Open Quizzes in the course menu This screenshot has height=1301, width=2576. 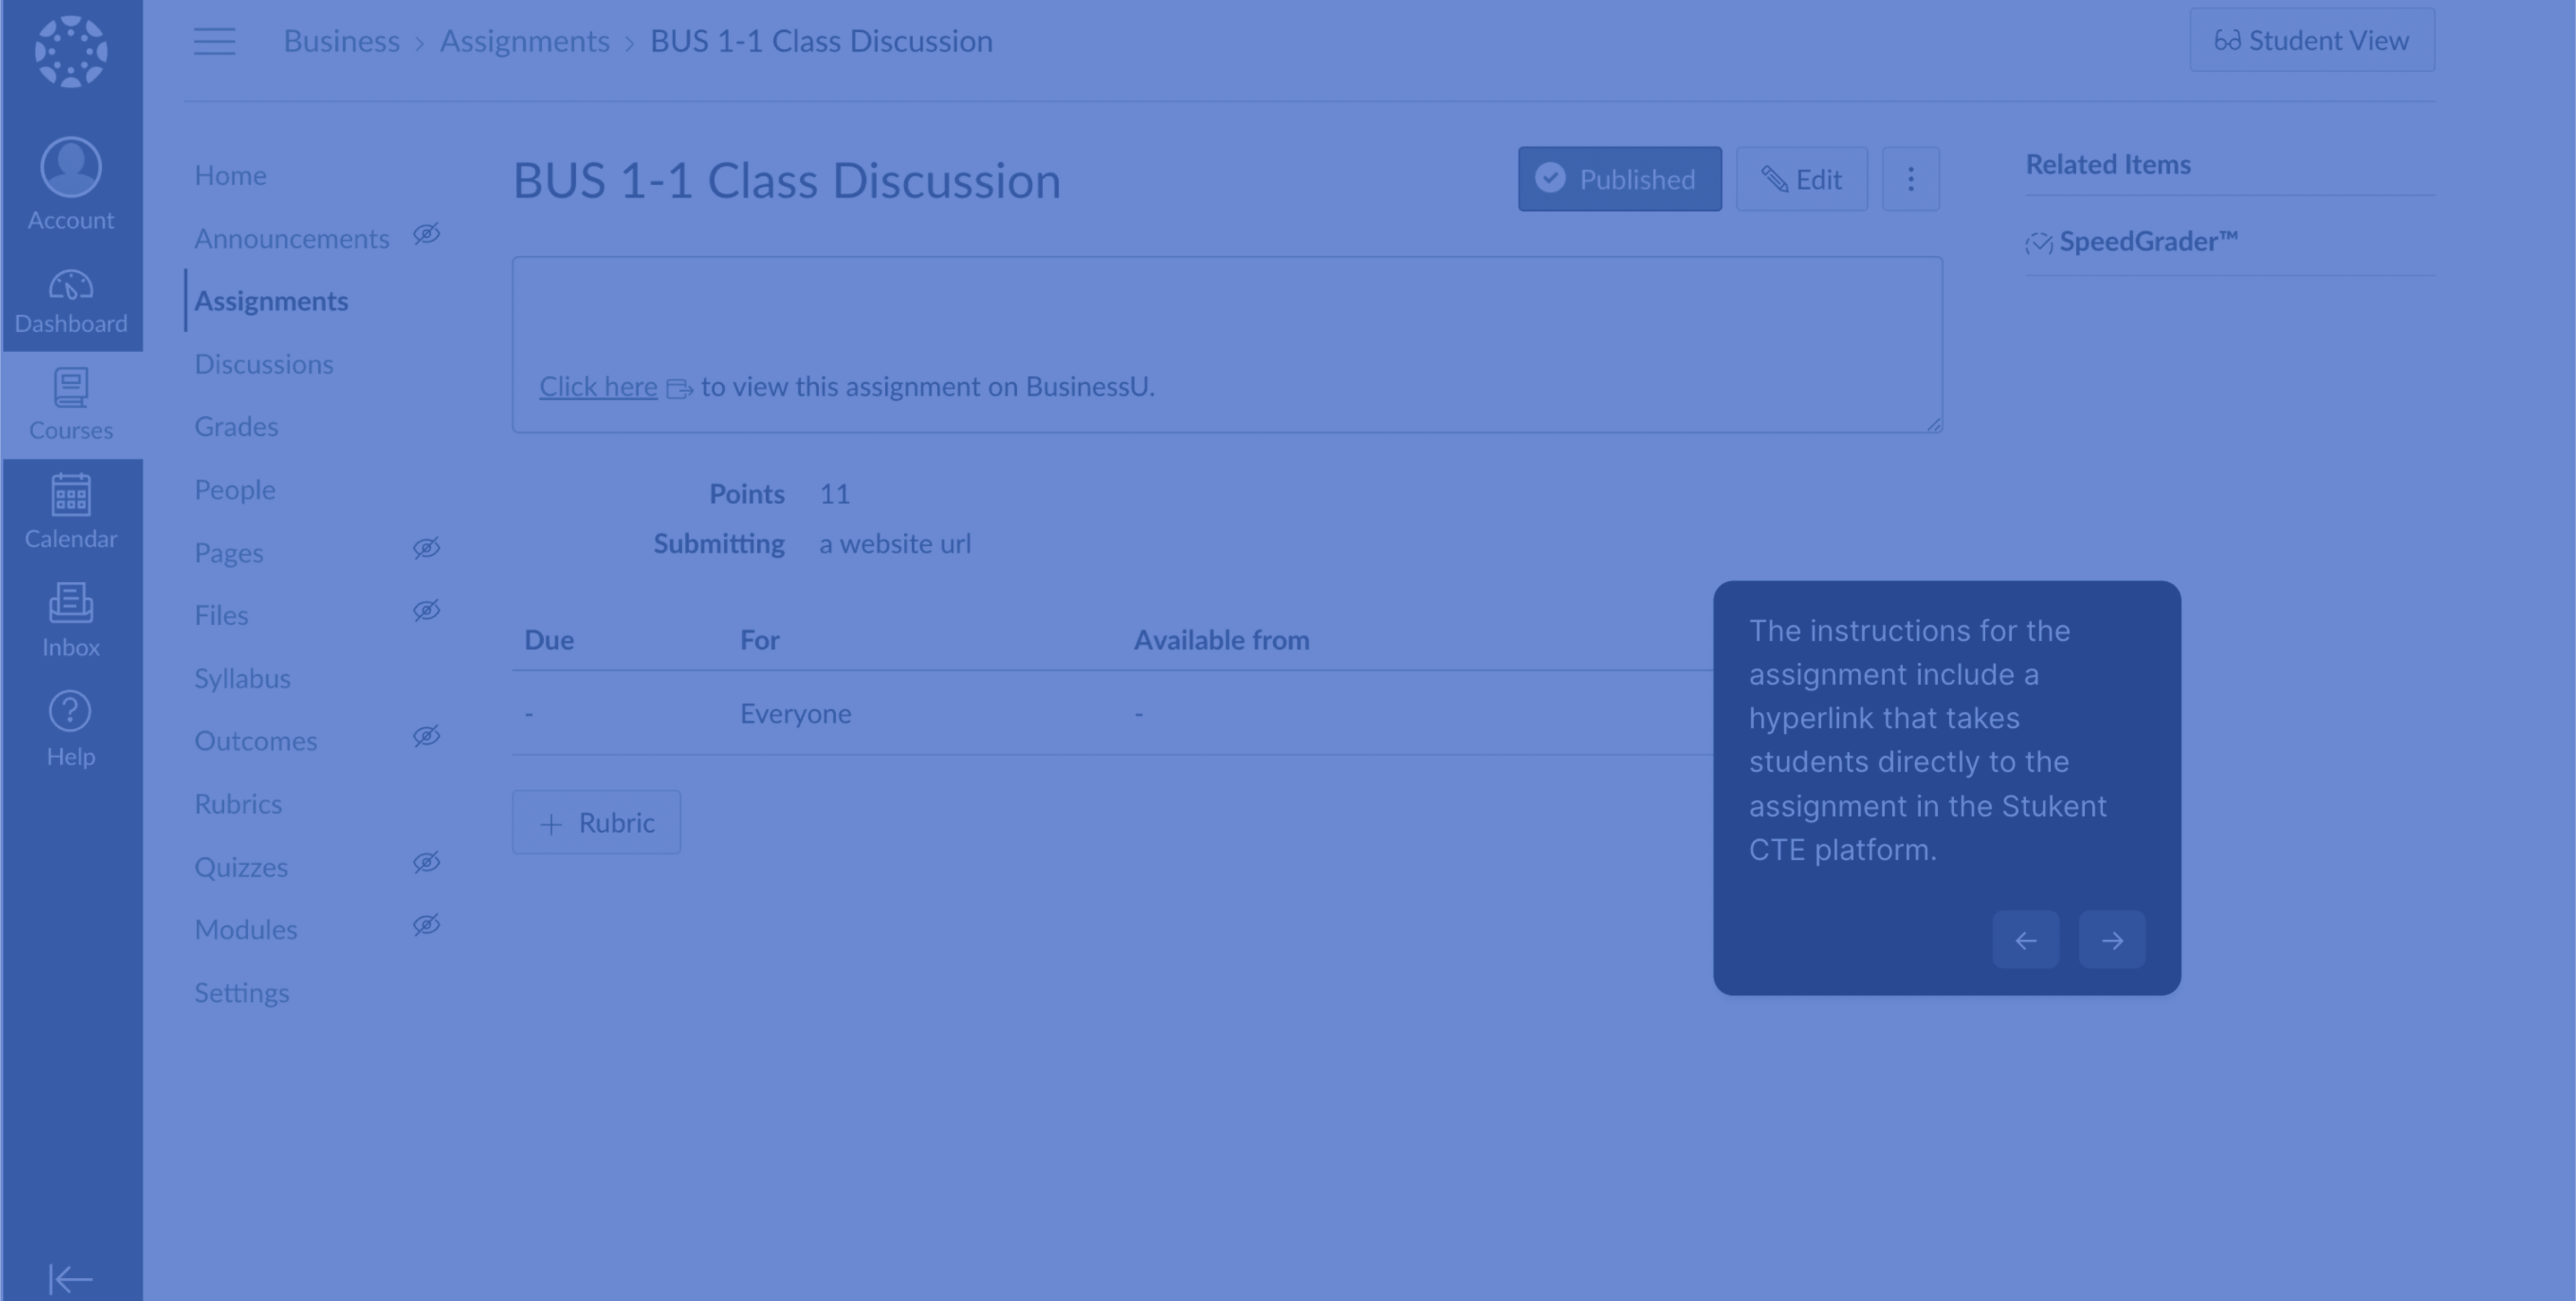[241, 867]
